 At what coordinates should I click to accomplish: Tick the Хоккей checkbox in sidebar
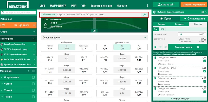pyautogui.click(x=33, y=90)
